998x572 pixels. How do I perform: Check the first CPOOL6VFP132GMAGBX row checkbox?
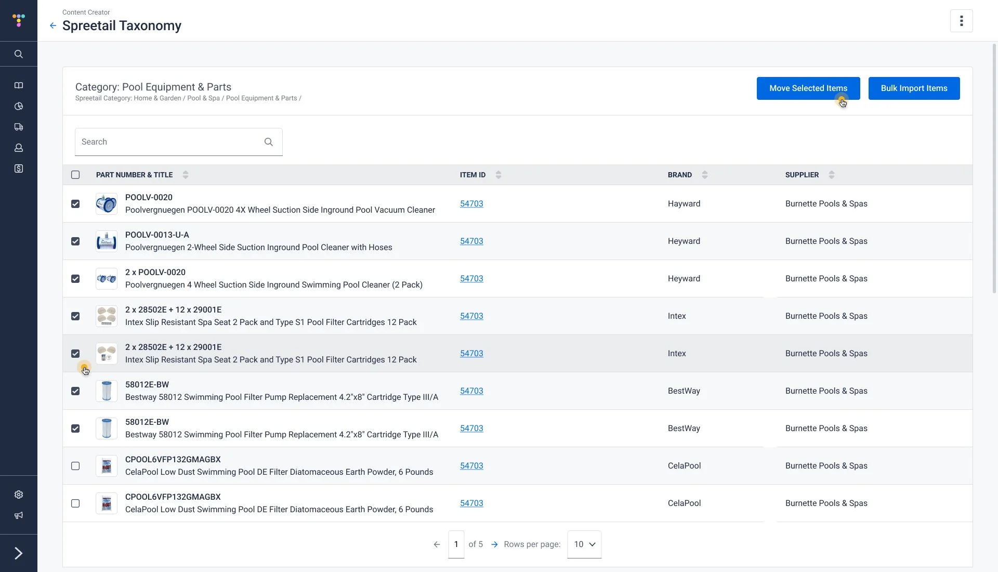(75, 466)
